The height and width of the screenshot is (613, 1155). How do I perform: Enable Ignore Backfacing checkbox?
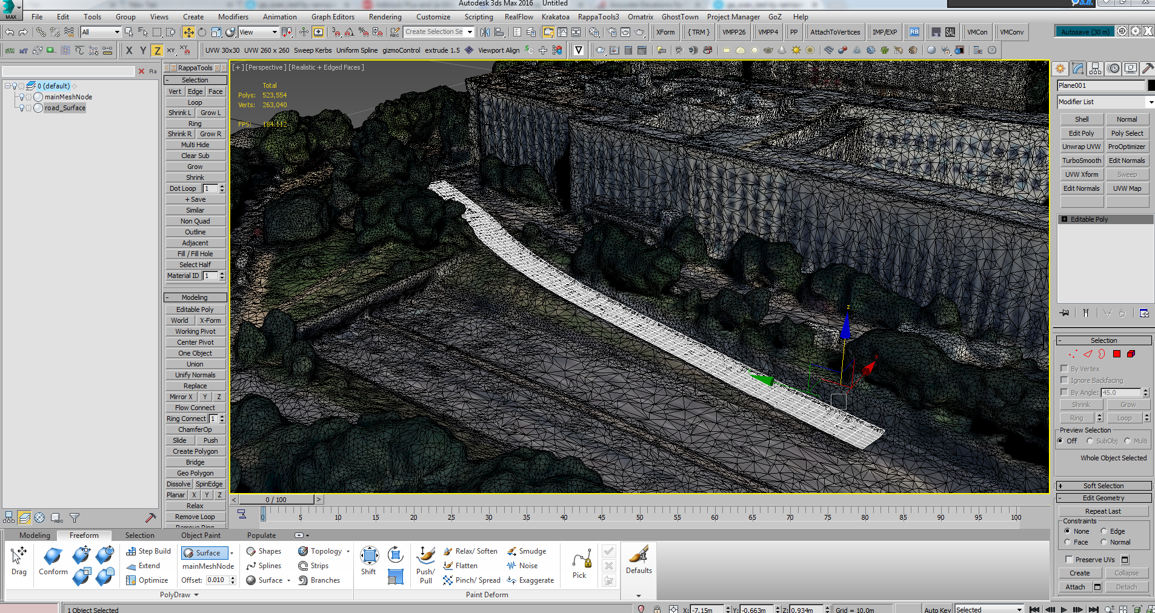(x=1064, y=380)
